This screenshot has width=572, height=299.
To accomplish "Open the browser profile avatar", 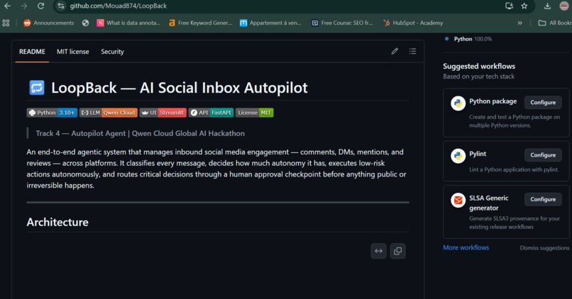I will coord(563,6).
